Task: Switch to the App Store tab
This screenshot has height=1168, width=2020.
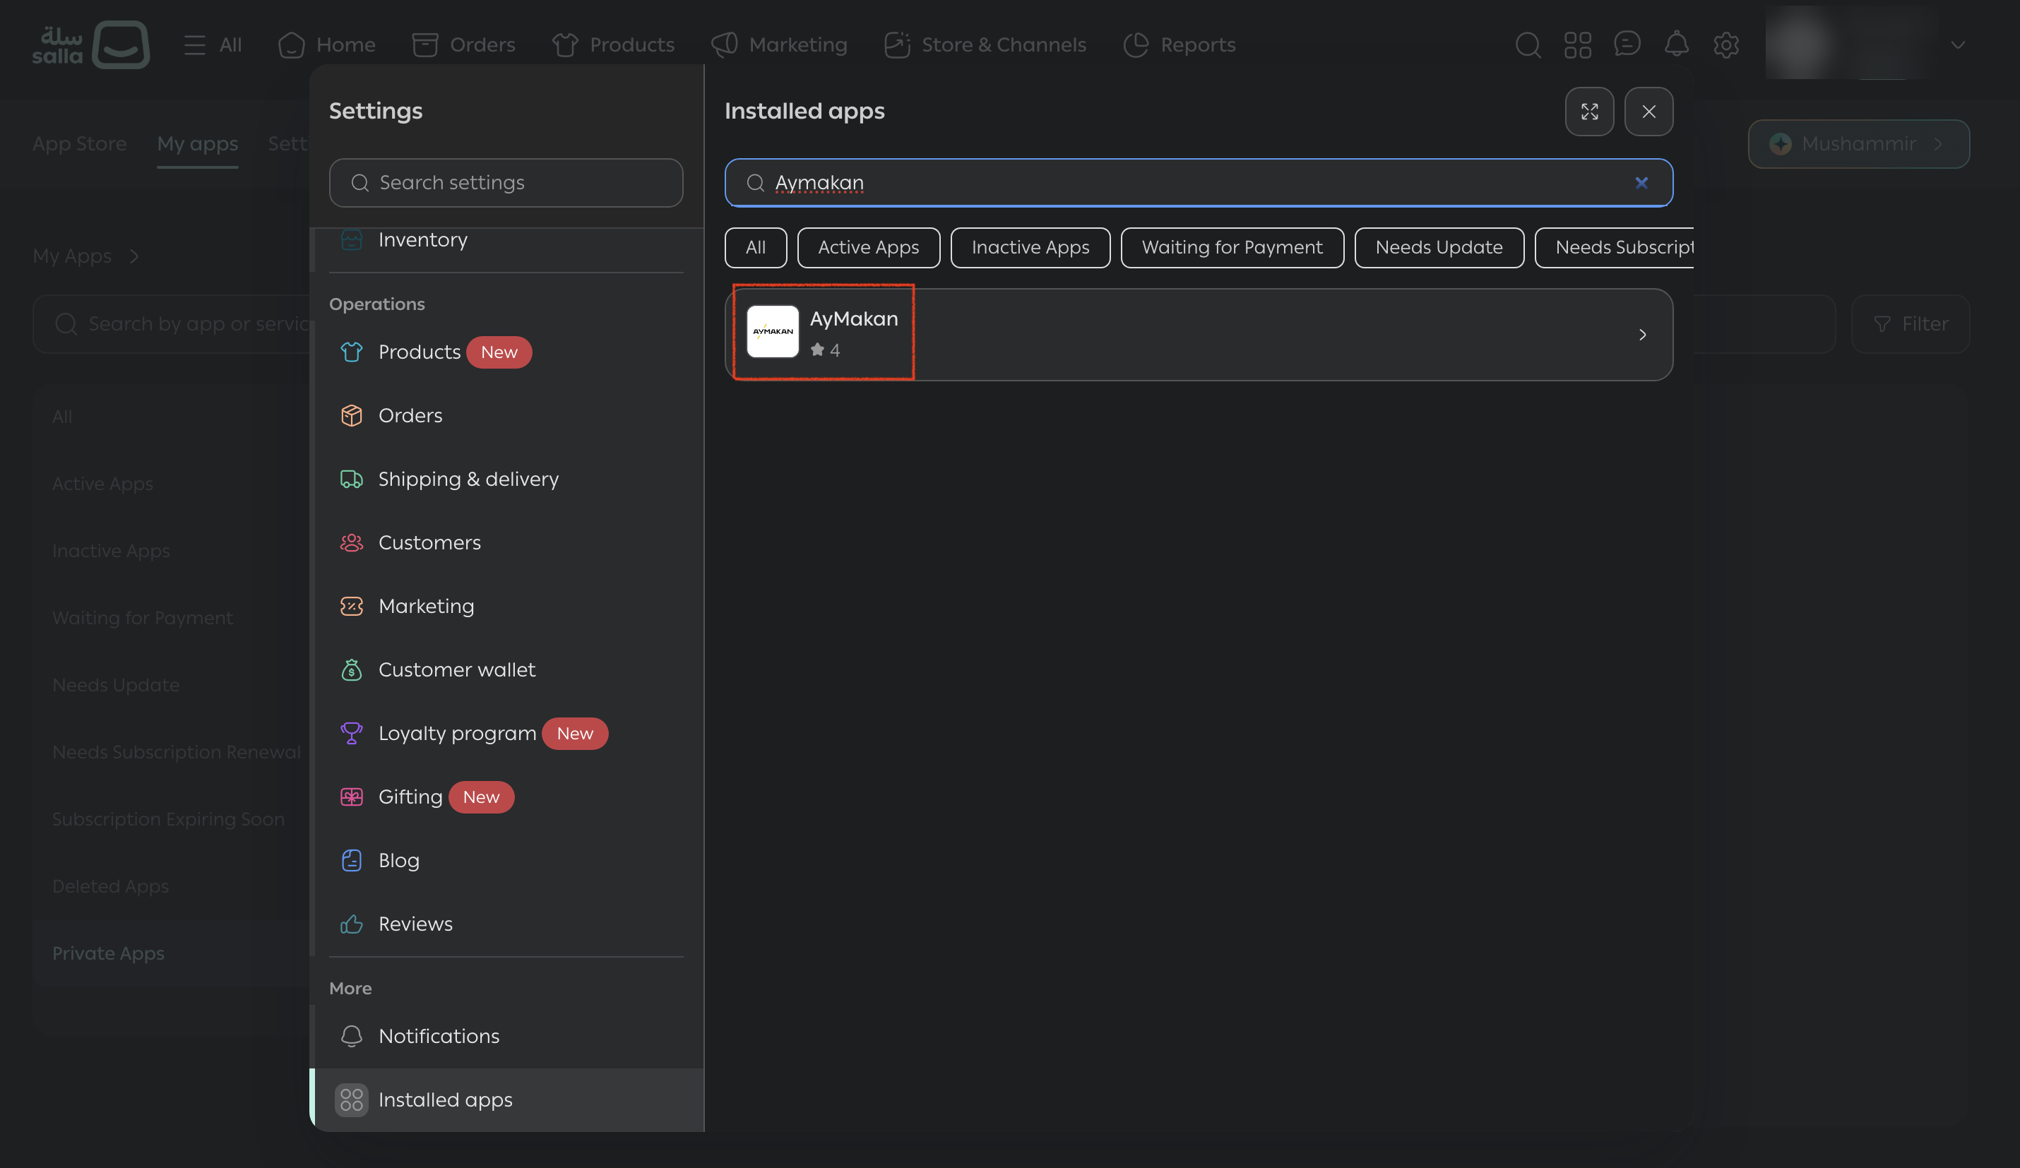Action: tap(79, 144)
